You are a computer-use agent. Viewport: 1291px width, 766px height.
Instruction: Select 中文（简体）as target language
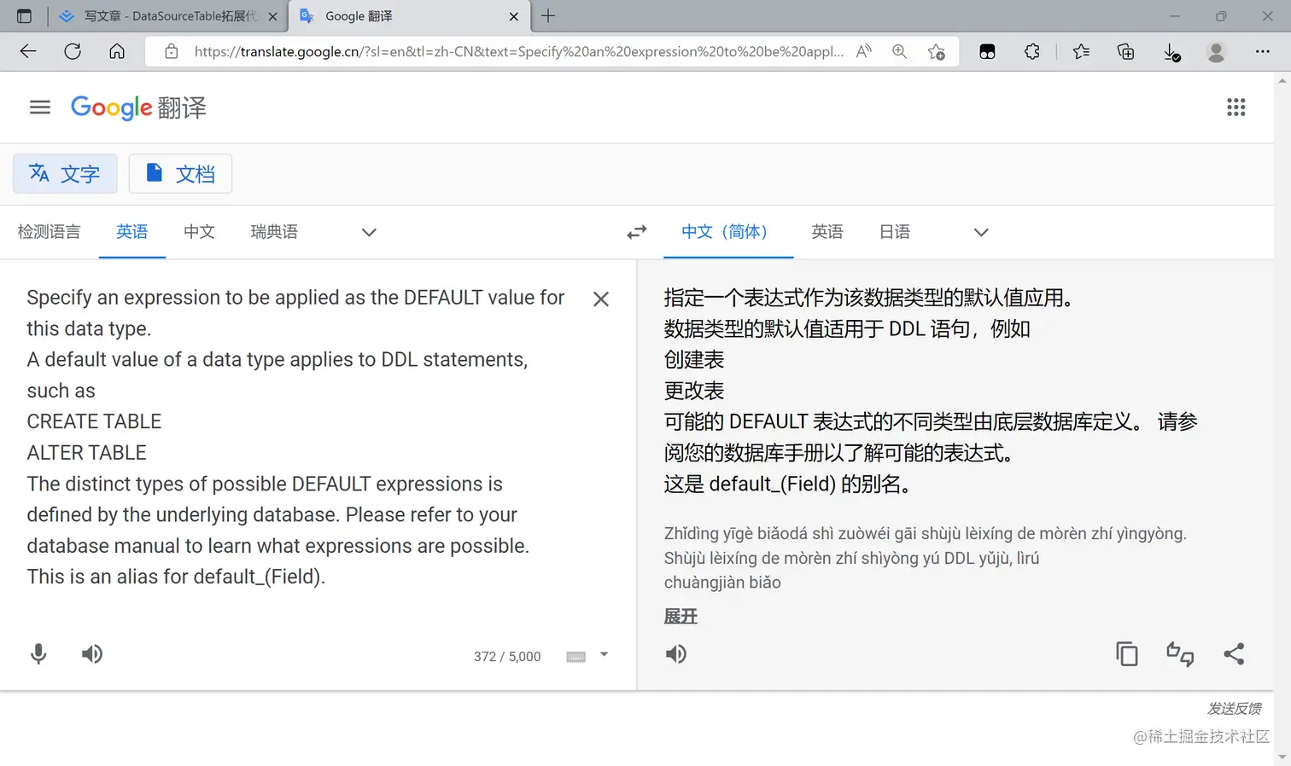pos(728,232)
